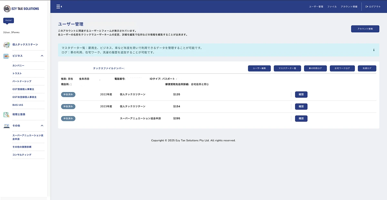Viewport: 387px width, 200px height.
Task: Click the ビジネス sidebar icon
Action: 6,56
